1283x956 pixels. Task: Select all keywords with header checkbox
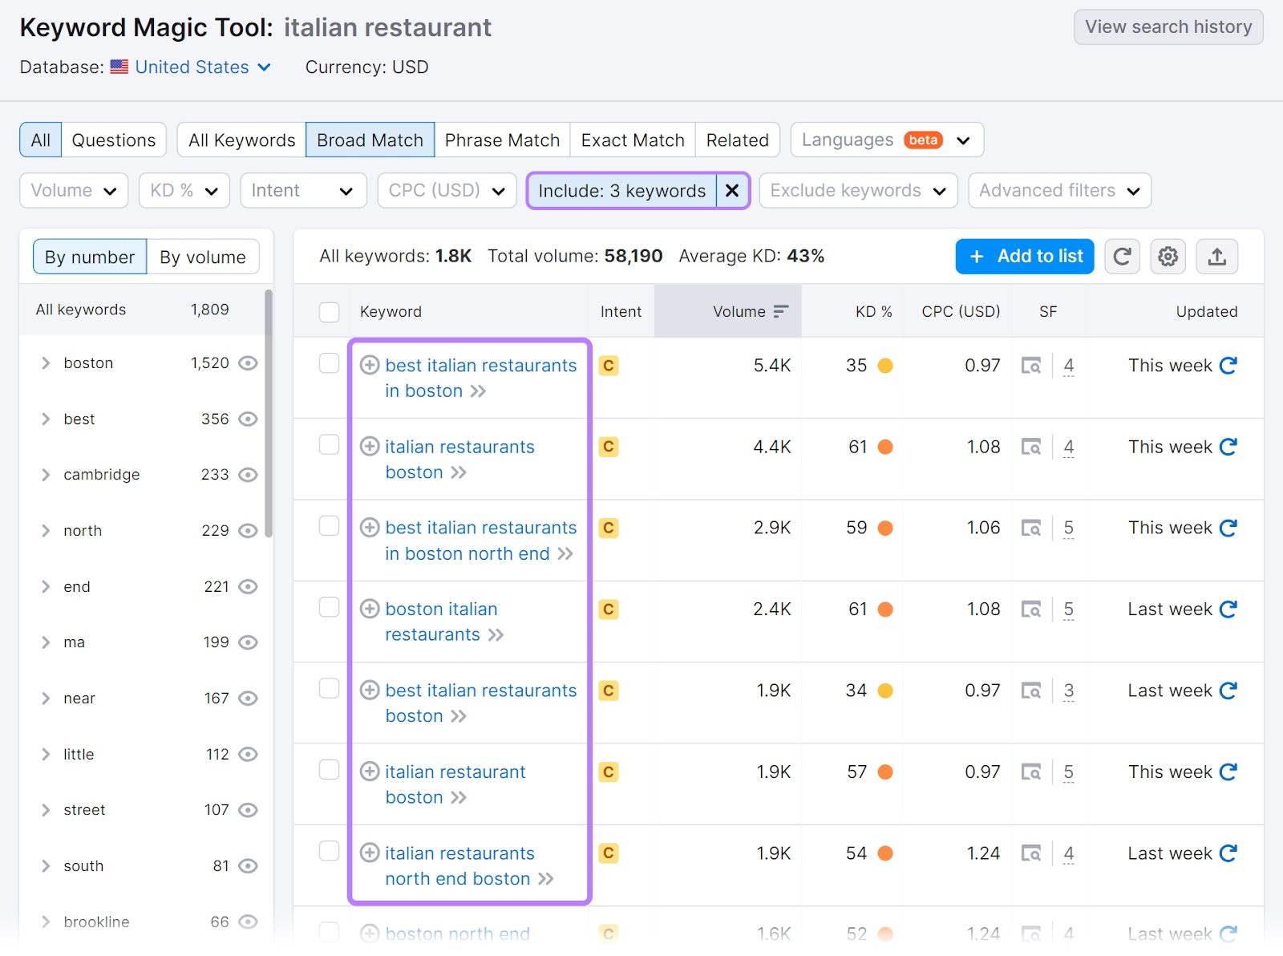329,312
